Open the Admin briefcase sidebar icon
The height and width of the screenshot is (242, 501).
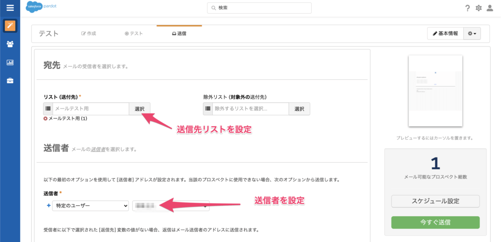click(10, 81)
